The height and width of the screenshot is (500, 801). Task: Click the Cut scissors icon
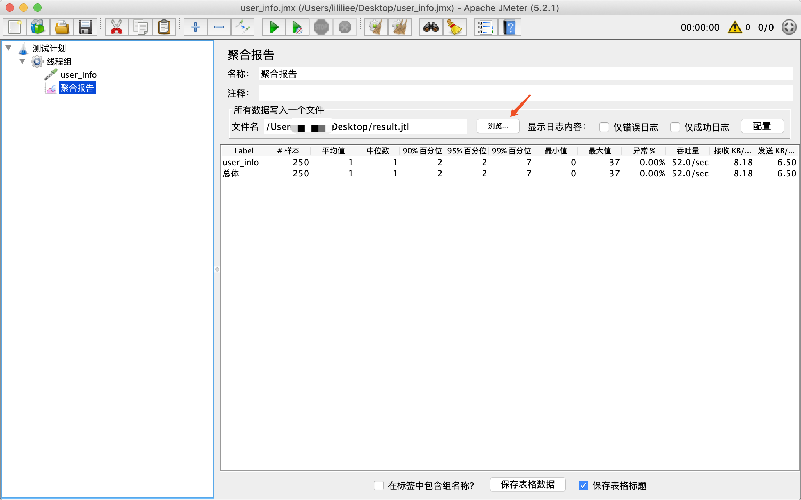tap(116, 27)
